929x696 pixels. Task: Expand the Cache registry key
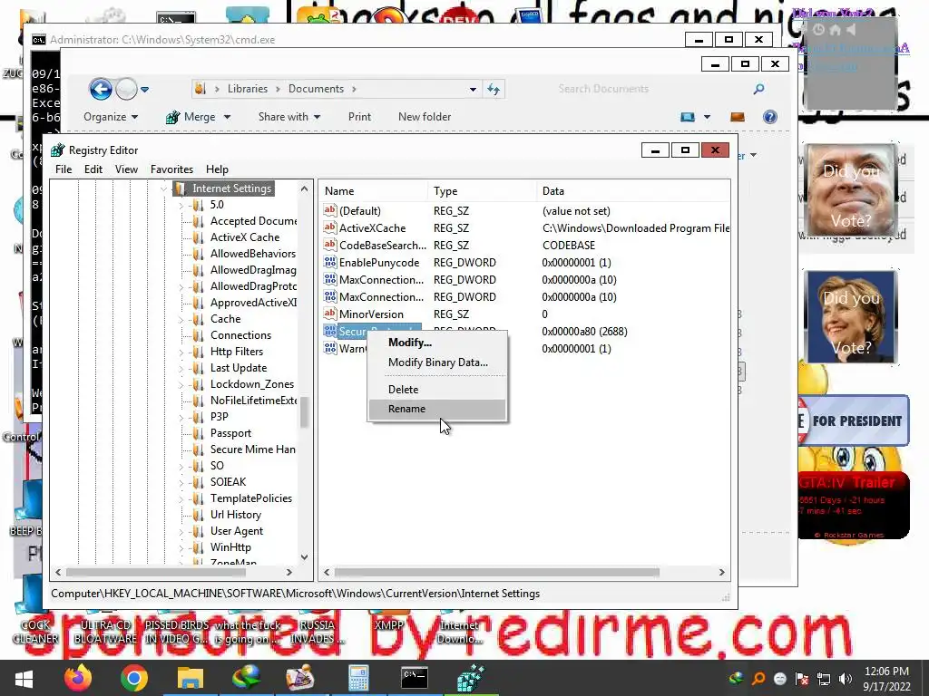tap(181, 320)
